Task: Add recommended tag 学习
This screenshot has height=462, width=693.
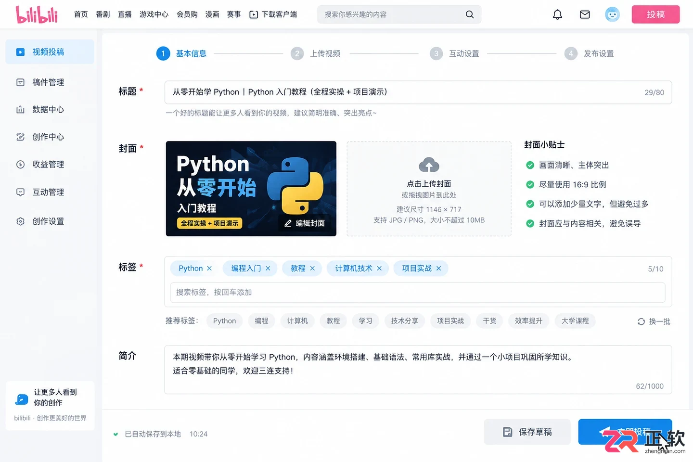Action: [365, 321]
